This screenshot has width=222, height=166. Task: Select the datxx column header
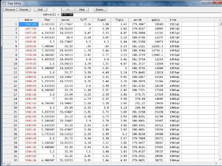(x=28, y=20)
